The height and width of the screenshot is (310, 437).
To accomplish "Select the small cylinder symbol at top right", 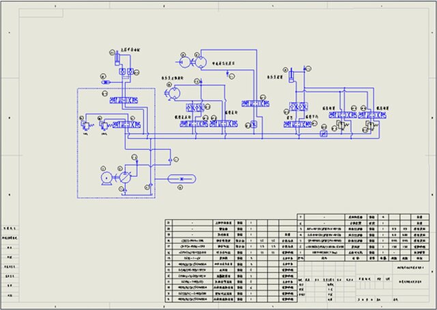I will (x=291, y=74).
